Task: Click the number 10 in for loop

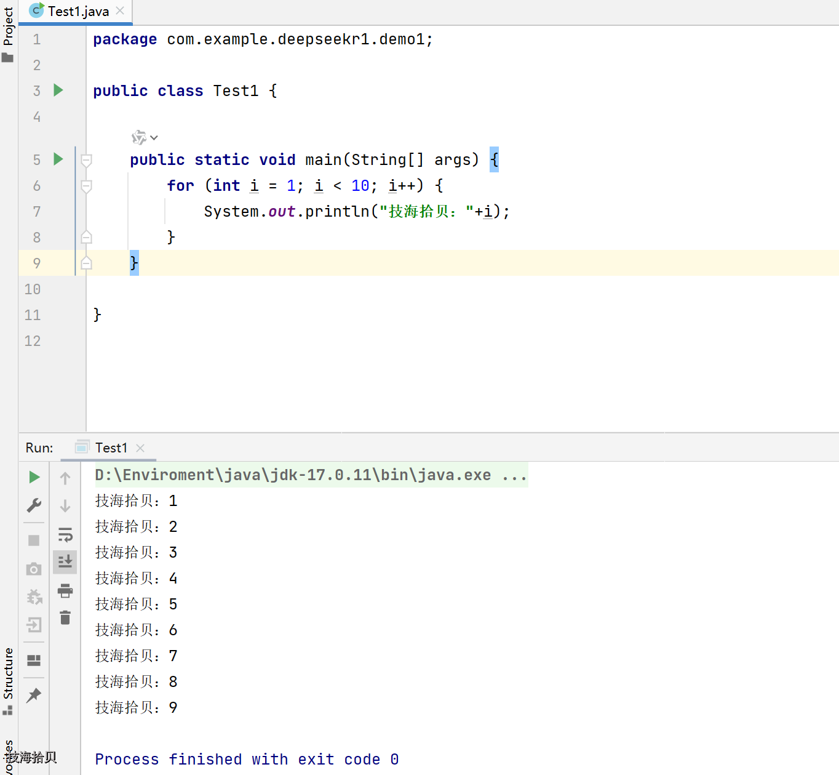Action: 360,186
